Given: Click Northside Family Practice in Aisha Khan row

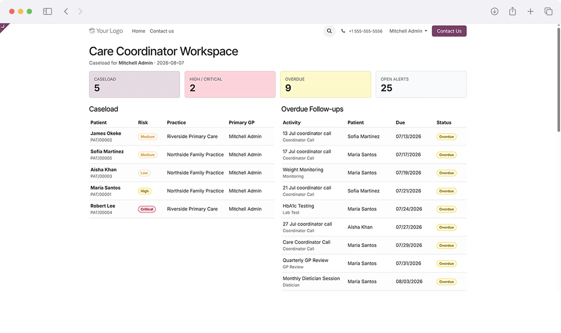Looking at the screenshot, I should tap(195, 173).
